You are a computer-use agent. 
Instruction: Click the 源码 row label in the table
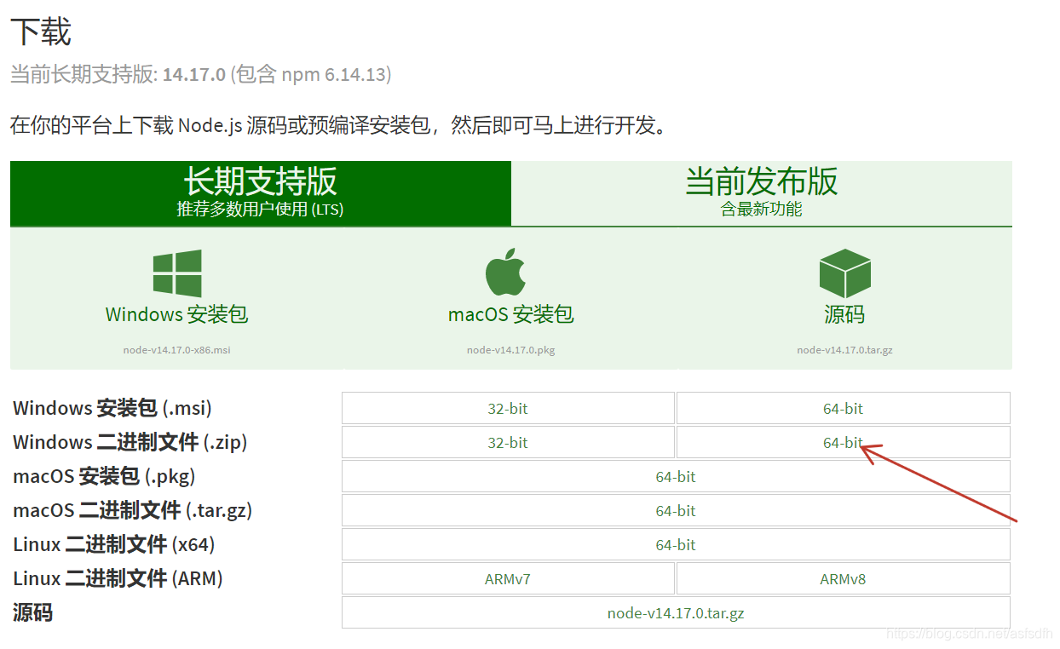click(32, 612)
